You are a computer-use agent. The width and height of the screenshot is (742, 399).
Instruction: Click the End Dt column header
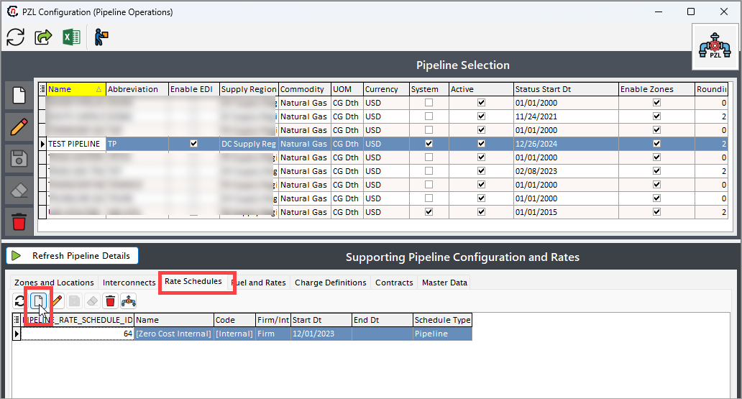coord(383,320)
